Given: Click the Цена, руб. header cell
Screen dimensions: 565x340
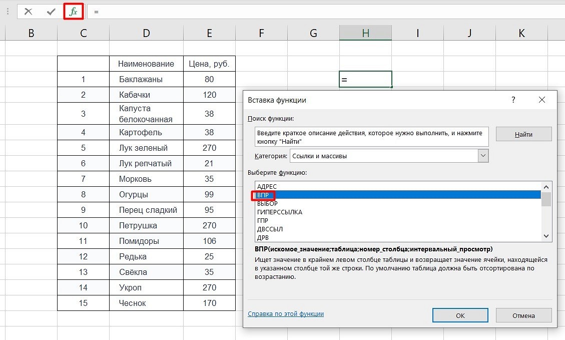Looking at the screenshot, I should 209,64.
